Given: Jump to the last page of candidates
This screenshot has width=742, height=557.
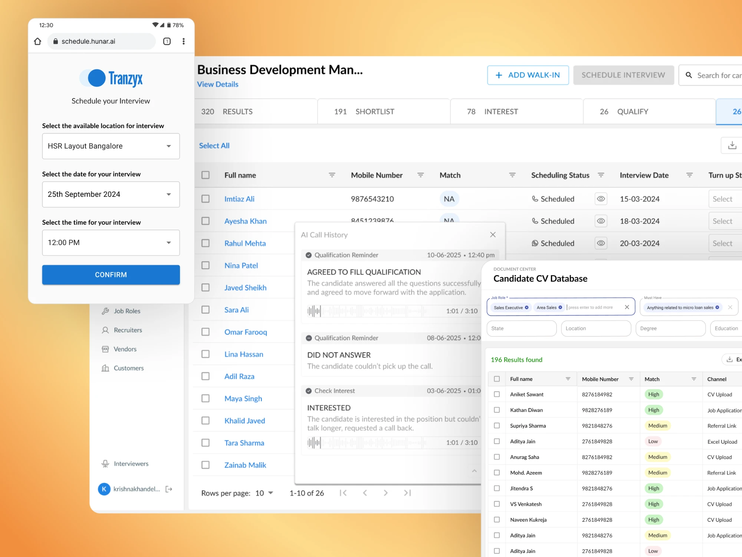Looking at the screenshot, I should tap(407, 493).
